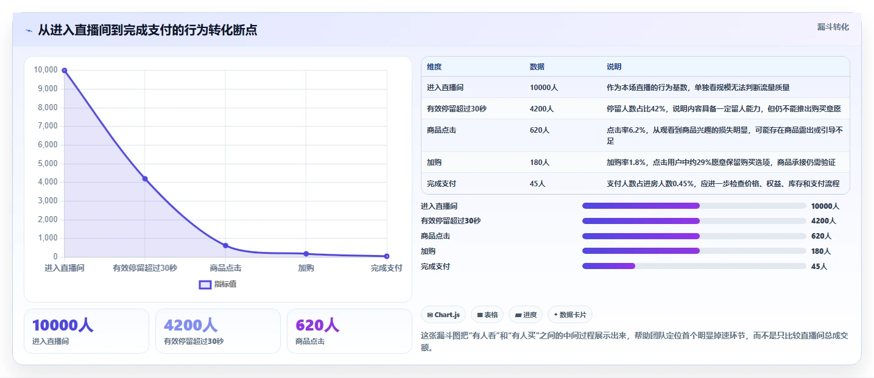Click the 有效停留超过30秒 x-axis label
Viewport: 874px width, 378px height.
tap(145, 268)
